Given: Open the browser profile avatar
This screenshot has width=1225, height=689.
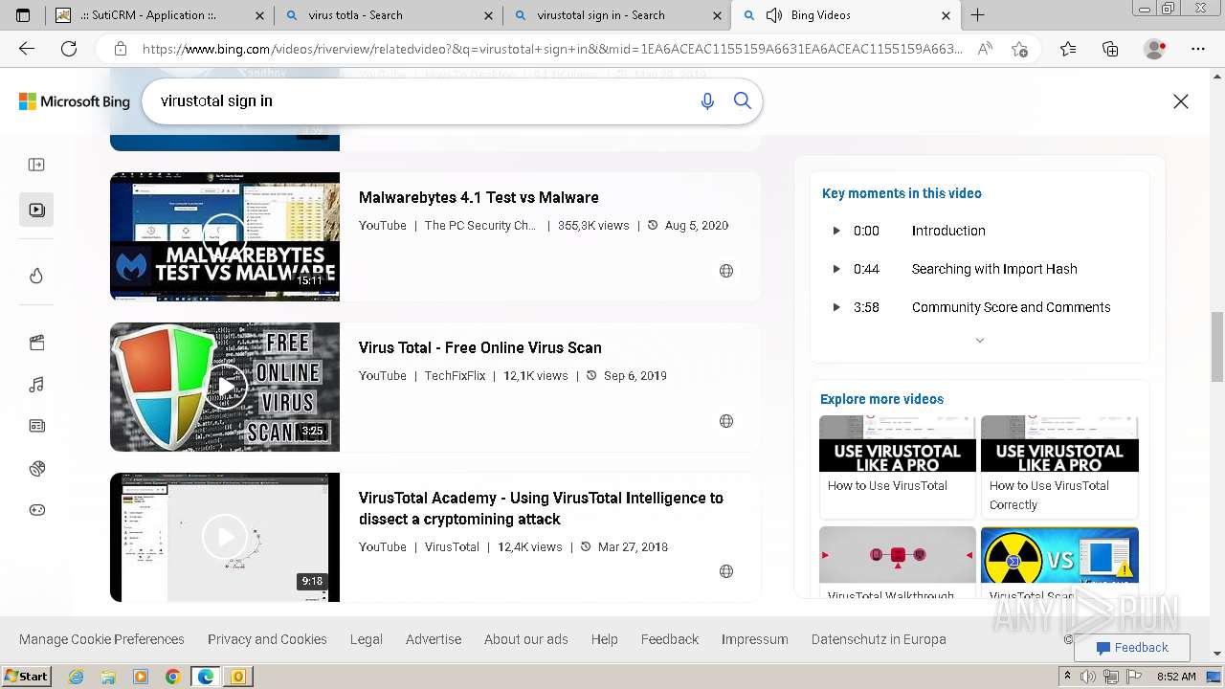Looking at the screenshot, I should [x=1155, y=49].
